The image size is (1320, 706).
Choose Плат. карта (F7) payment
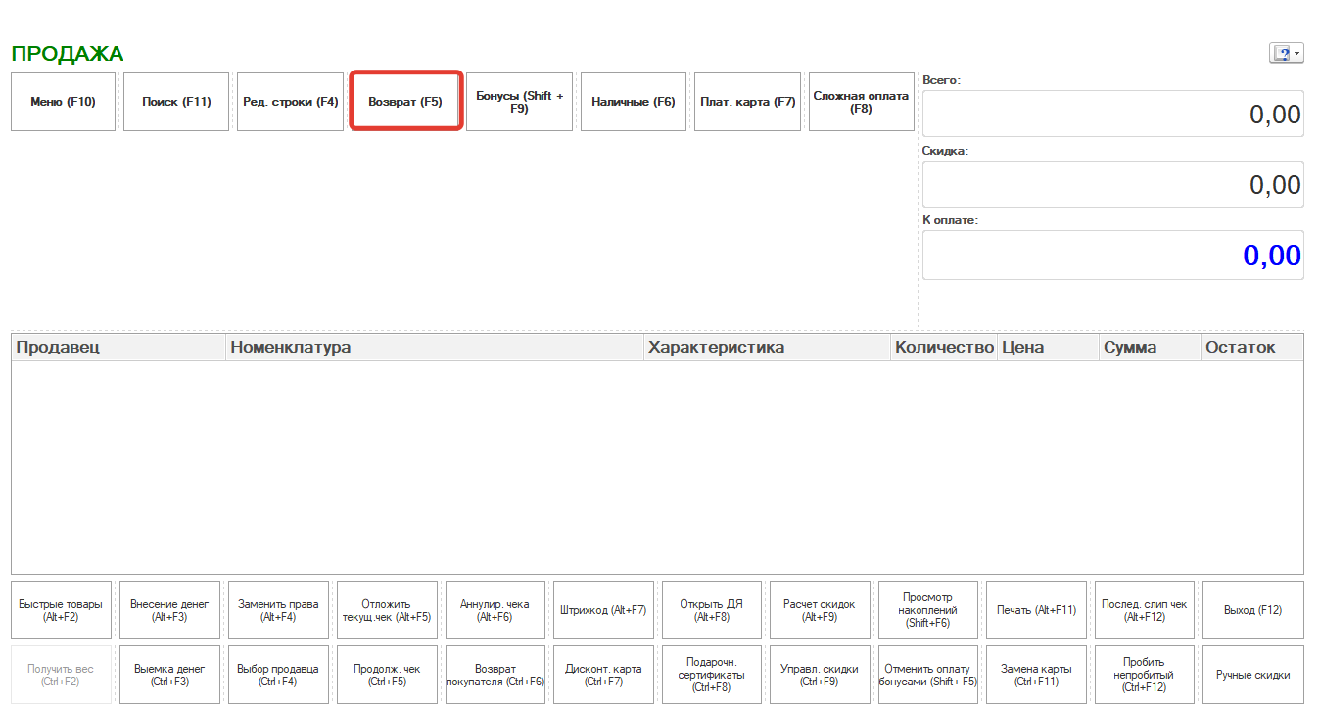pos(747,102)
